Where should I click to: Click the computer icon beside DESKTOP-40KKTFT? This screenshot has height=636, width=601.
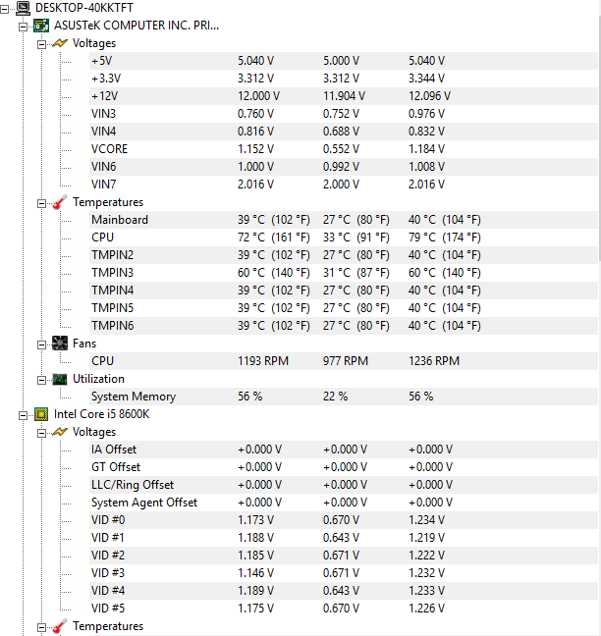click(23, 8)
